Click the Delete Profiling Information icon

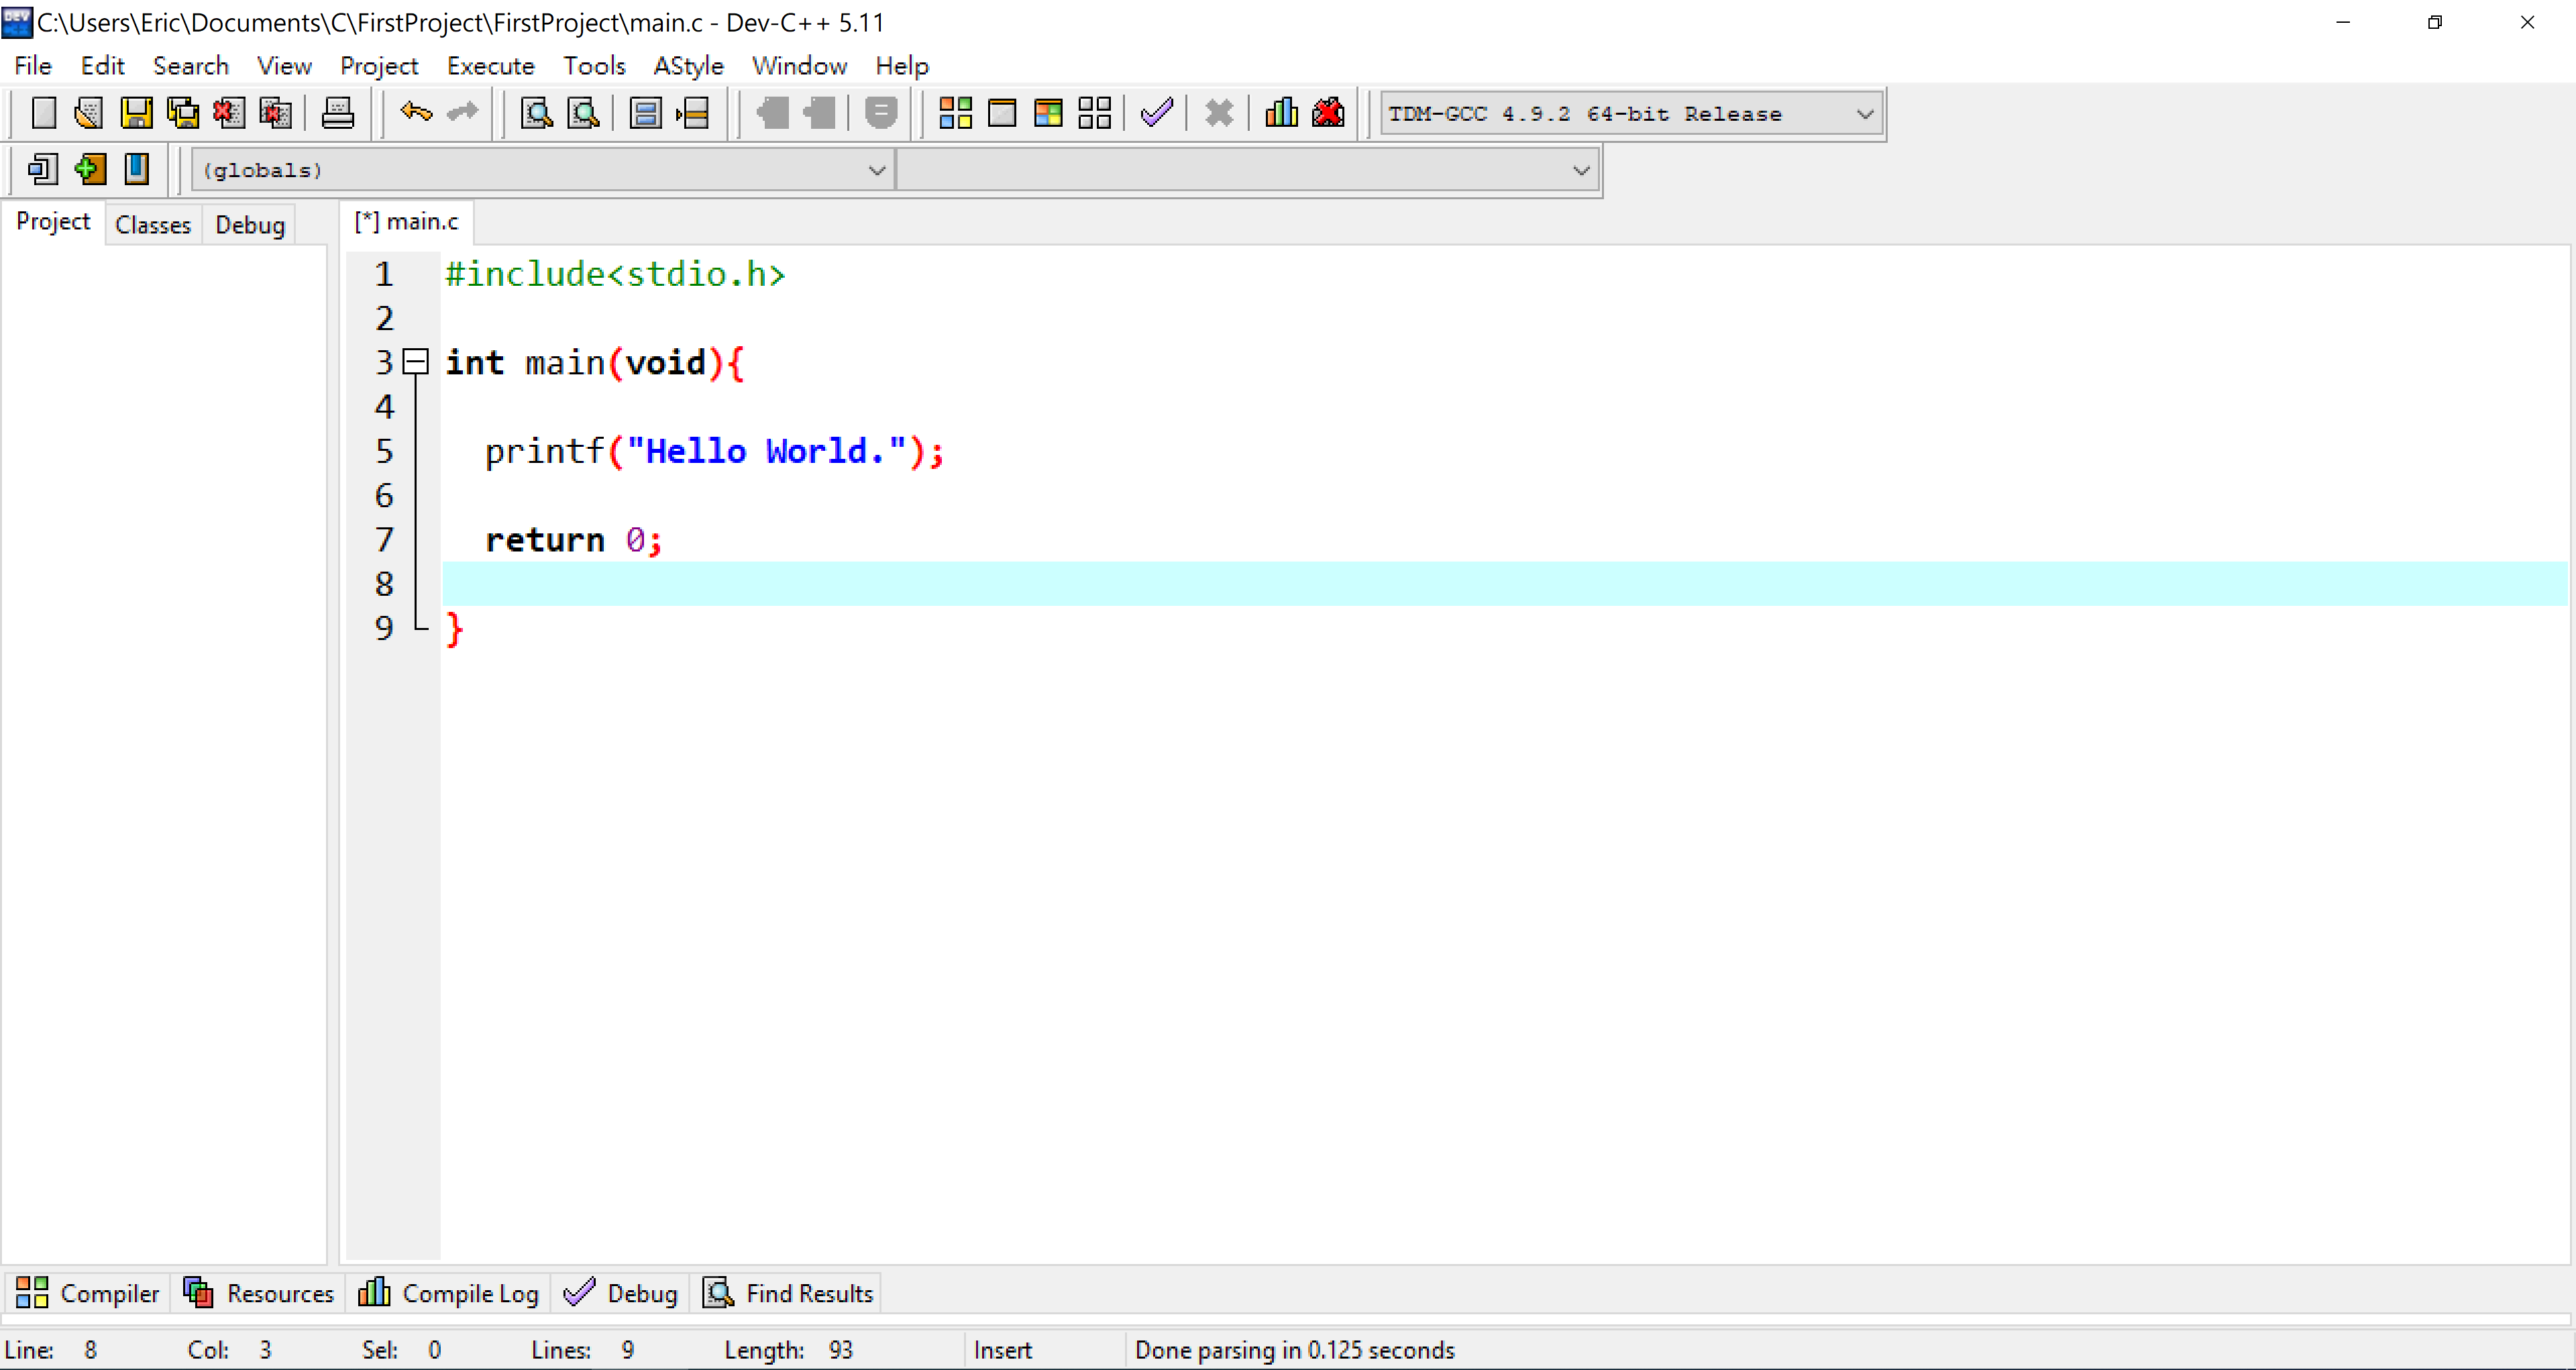point(1328,113)
